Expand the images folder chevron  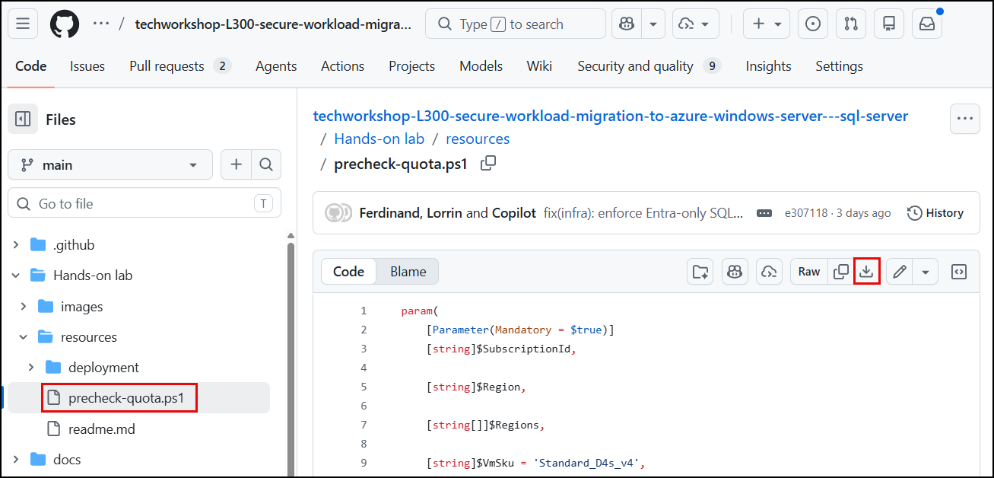[x=24, y=307]
